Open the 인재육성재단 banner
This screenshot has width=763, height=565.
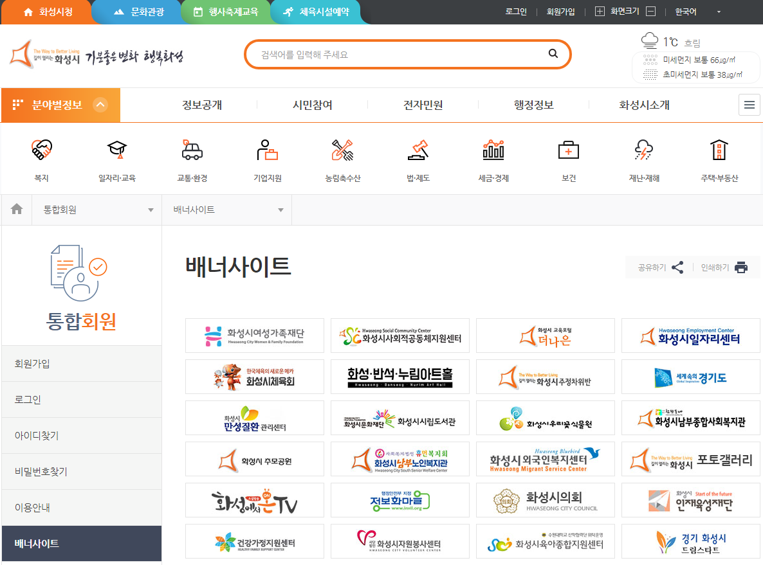(x=691, y=500)
